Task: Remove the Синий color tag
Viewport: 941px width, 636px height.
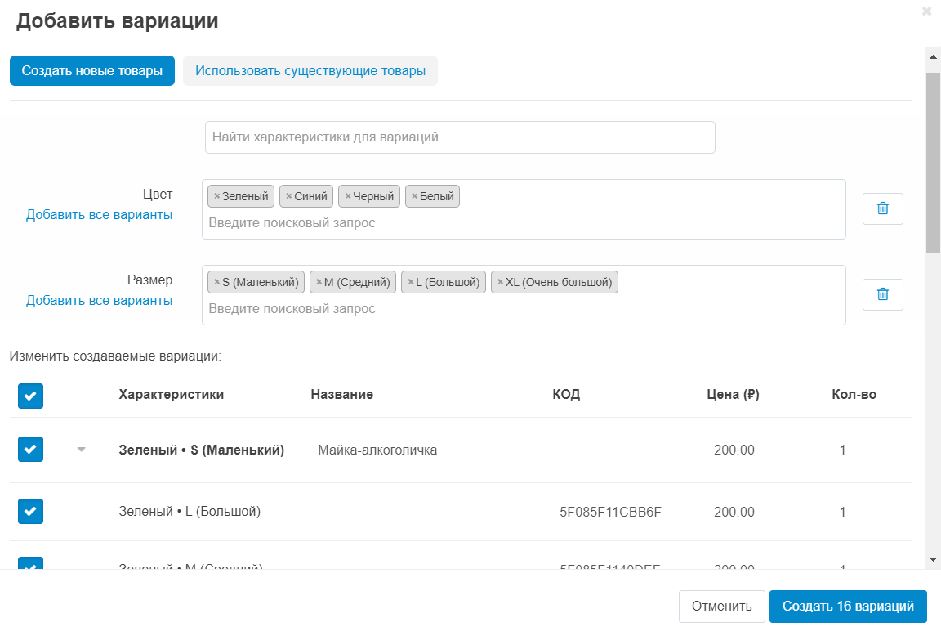Action: click(x=288, y=196)
